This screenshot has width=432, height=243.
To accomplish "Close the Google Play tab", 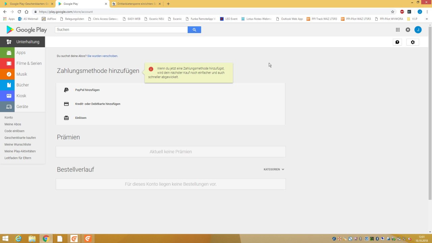I will click(x=106, y=4).
